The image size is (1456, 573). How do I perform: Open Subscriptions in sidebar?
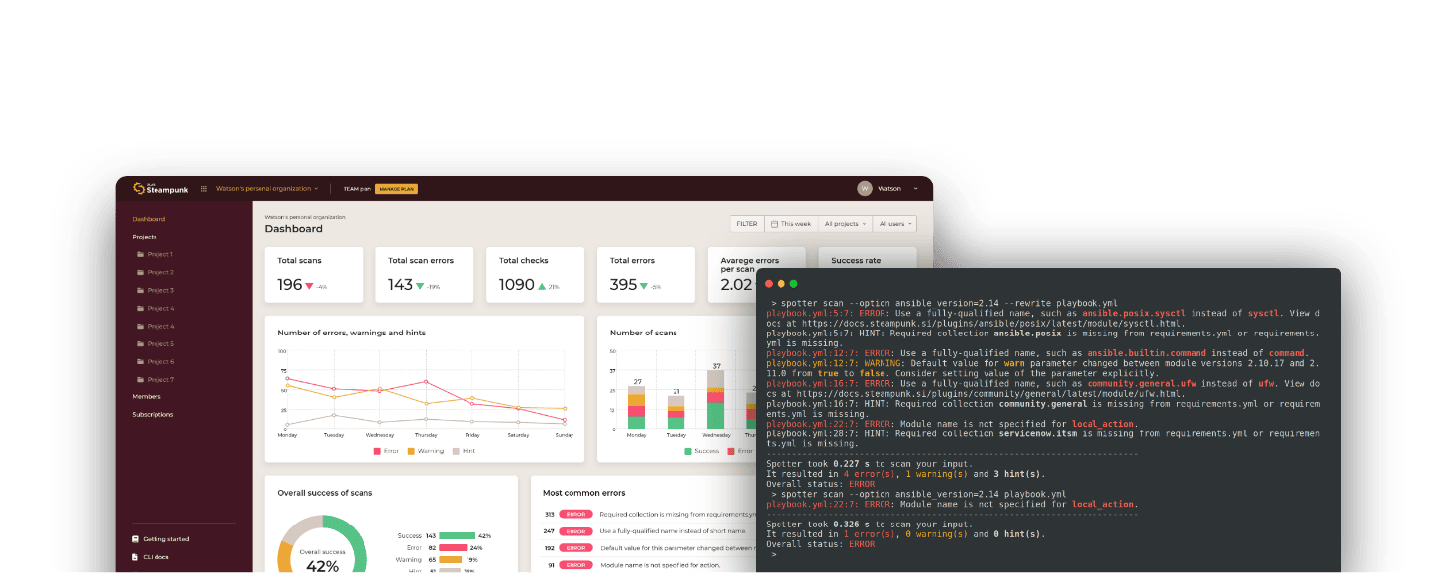153,415
